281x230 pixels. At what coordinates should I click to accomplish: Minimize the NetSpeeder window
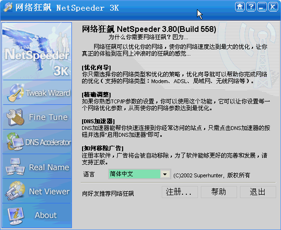click(x=262, y=7)
